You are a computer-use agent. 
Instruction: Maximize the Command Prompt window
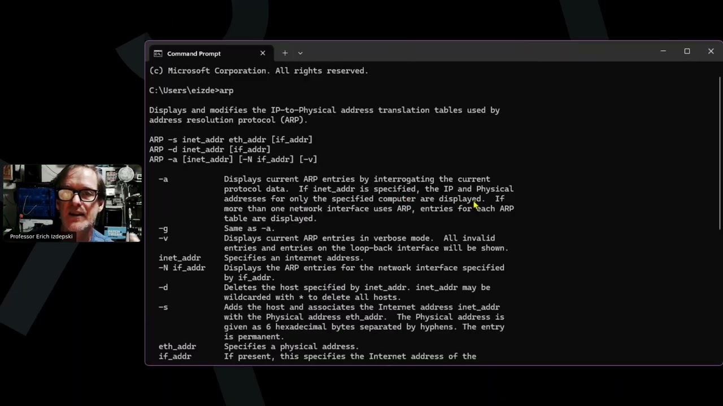coord(687,51)
